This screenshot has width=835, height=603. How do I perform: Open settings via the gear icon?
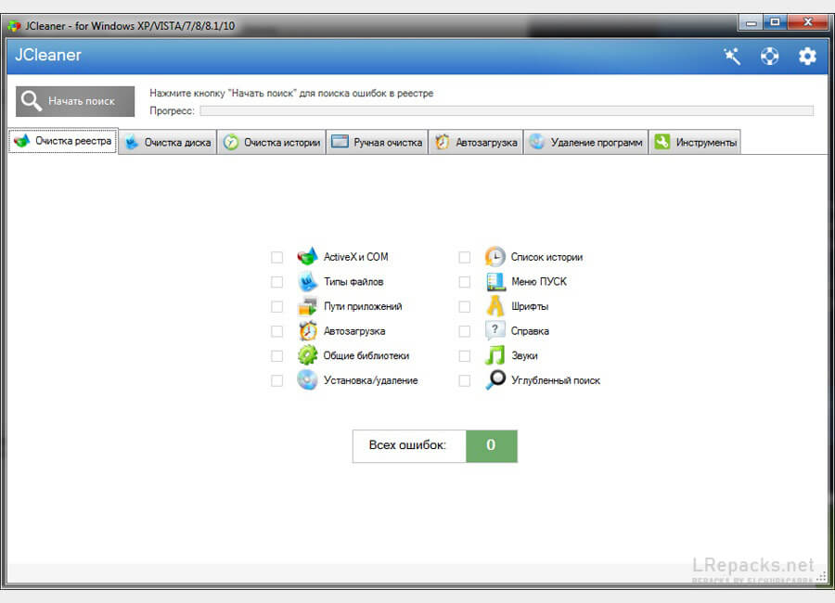(807, 57)
